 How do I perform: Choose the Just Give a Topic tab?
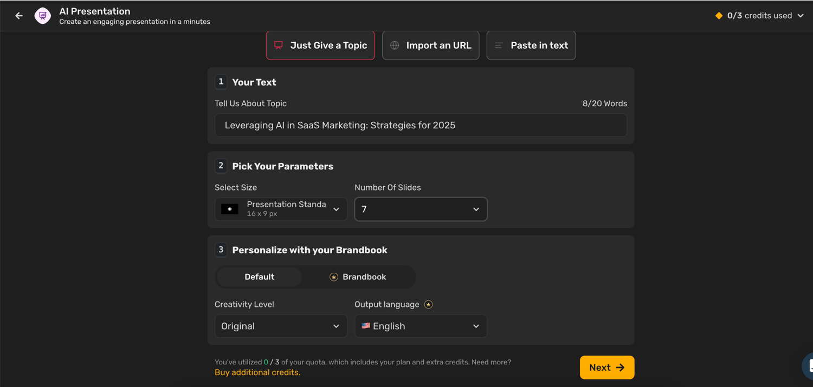click(x=320, y=45)
